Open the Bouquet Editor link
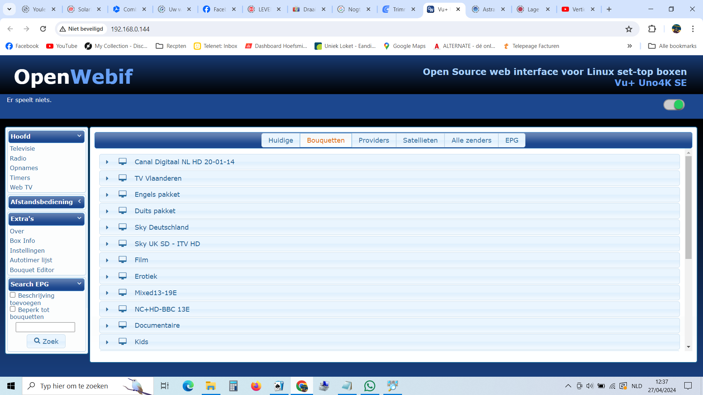703x395 pixels. [32, 270]
